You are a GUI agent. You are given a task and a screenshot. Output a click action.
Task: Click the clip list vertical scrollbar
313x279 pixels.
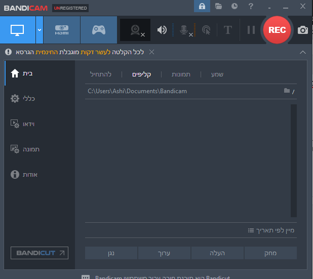pos(294,161)
